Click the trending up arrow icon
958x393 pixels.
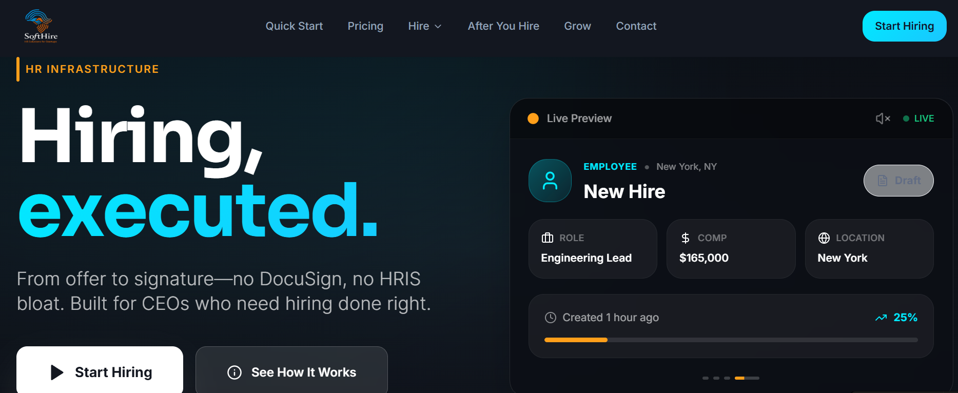pos(881,318)
